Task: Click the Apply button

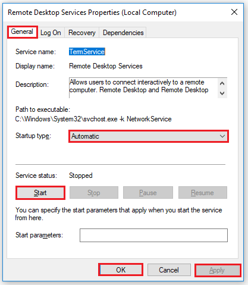Action: pyautogui.click(x=218, y=270)
